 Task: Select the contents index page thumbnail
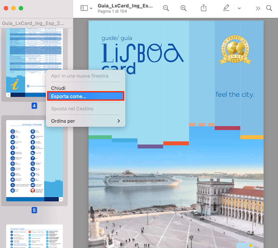[x=34, y=236]
